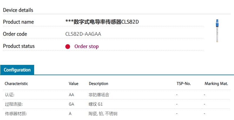Click the Value column header
Viewport: 234px width, 120px height.
73,83
